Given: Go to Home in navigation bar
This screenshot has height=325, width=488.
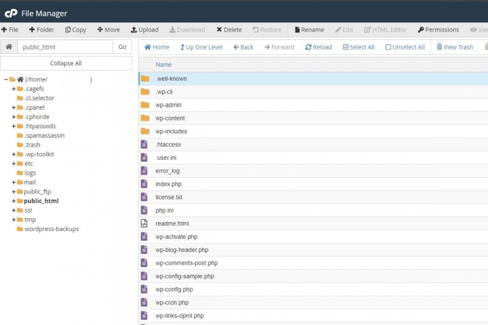Looking at the screenshot, I should coord(157,47).
